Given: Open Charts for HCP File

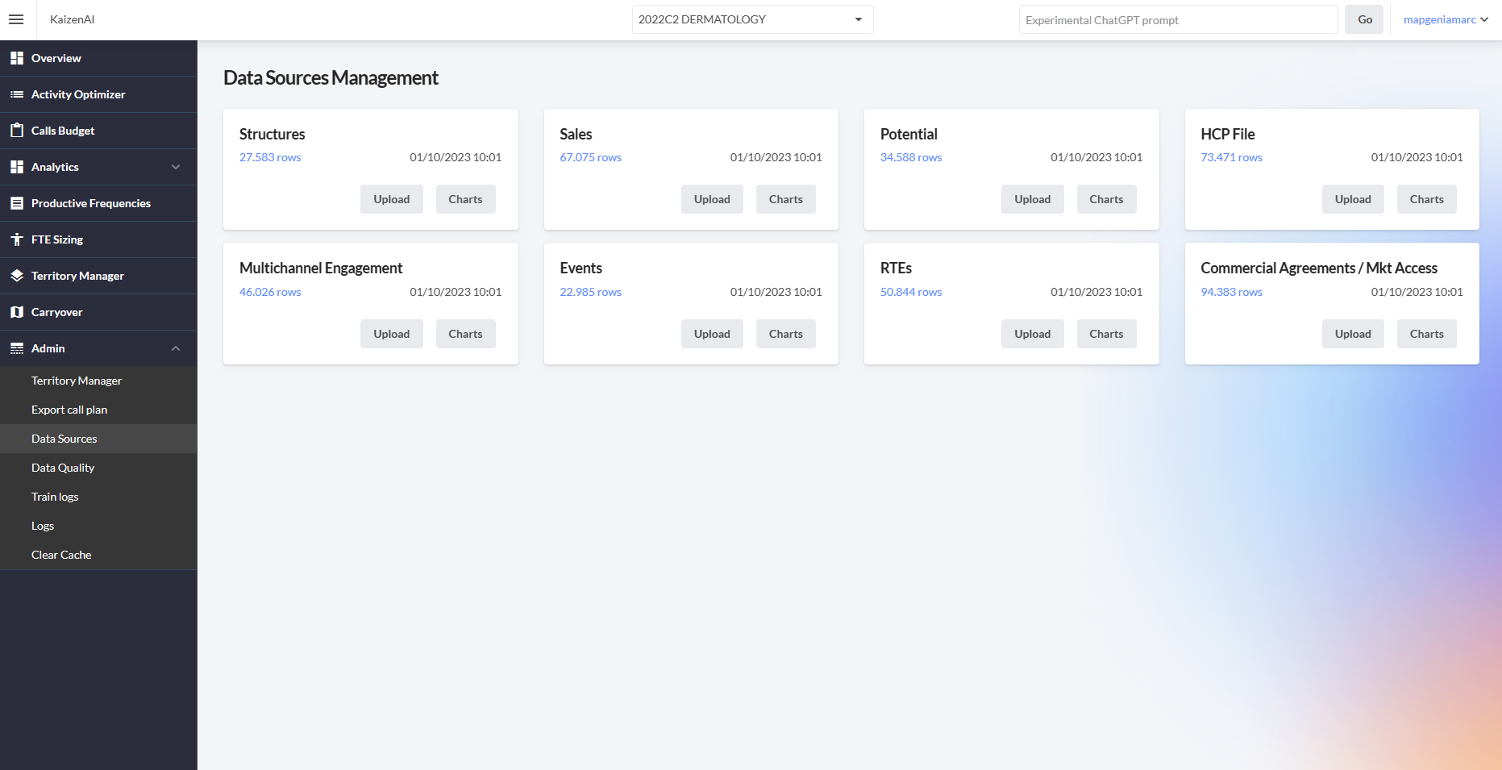Looking at the screenshot, I should (x=1426, y=199).
